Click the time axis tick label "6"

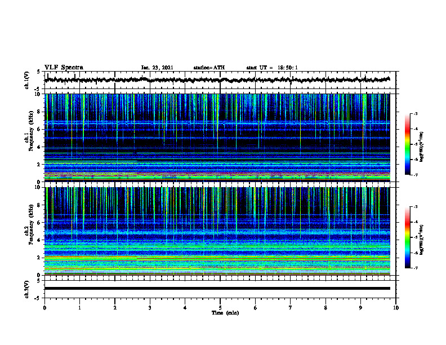256,308
